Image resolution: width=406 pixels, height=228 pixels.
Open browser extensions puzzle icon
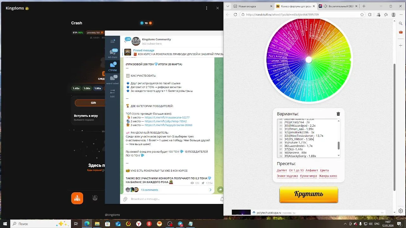(x=370, y=15)
